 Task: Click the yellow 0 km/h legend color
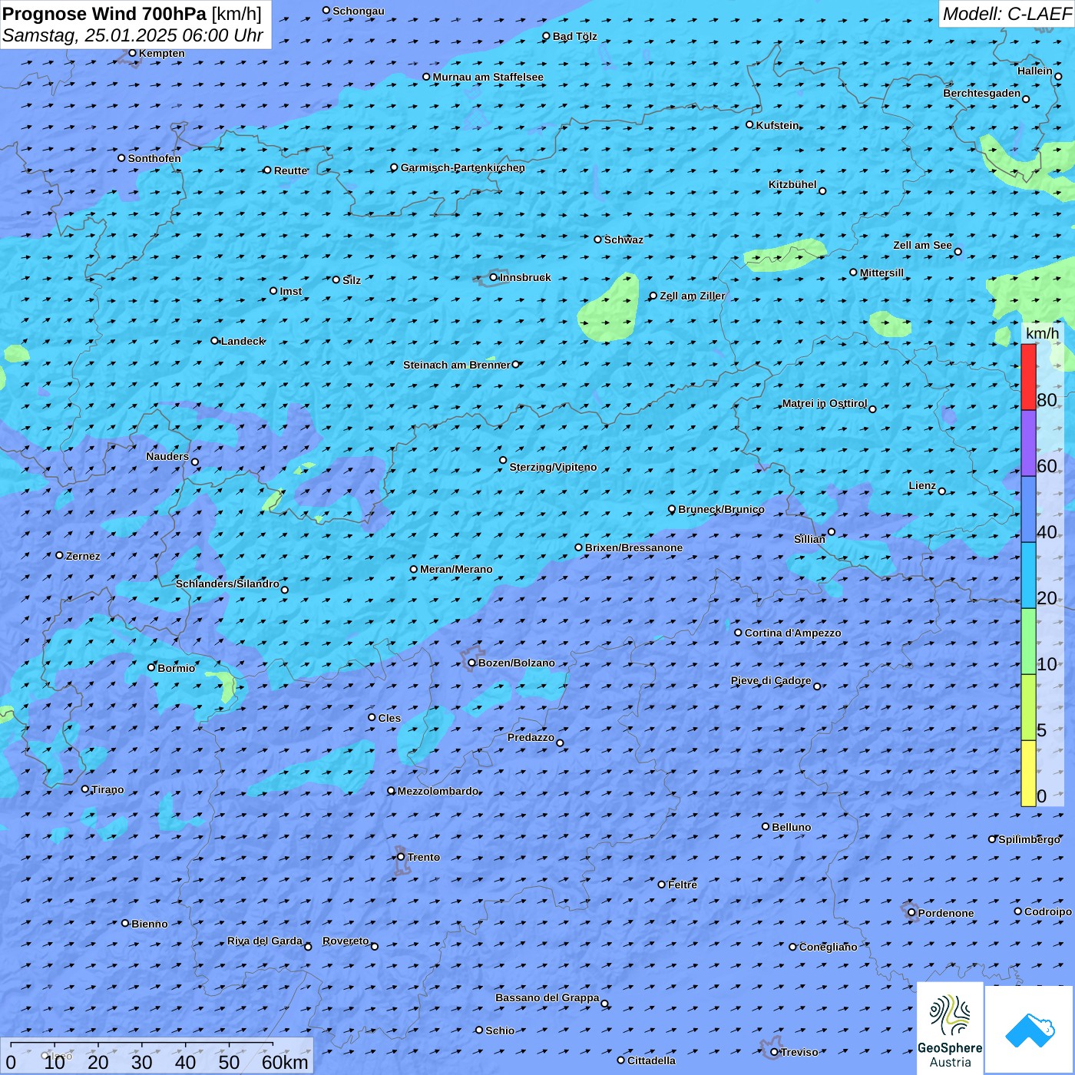(x=1028, y=773)
